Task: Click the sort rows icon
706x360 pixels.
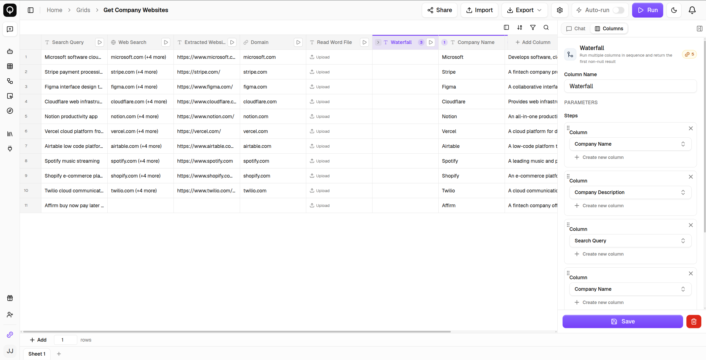Action: tap(520, 28)
